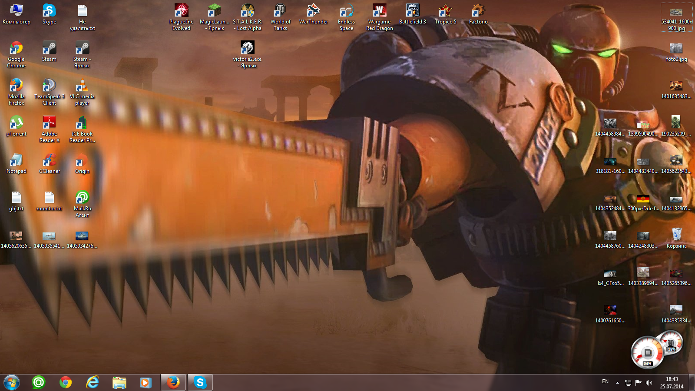Select the victoria2.exe shortcut icon
This screenshot has width=695, height=391.
pyautogui.click(x=248, y=55)
